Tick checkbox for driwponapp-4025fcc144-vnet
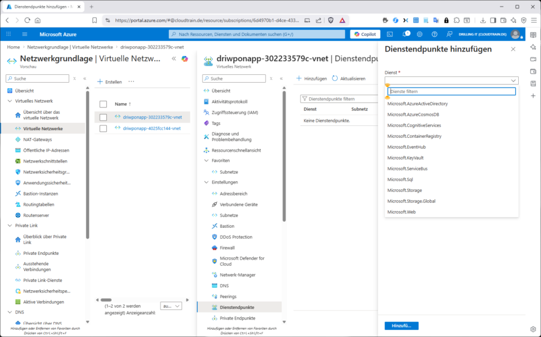 [103, 128]
